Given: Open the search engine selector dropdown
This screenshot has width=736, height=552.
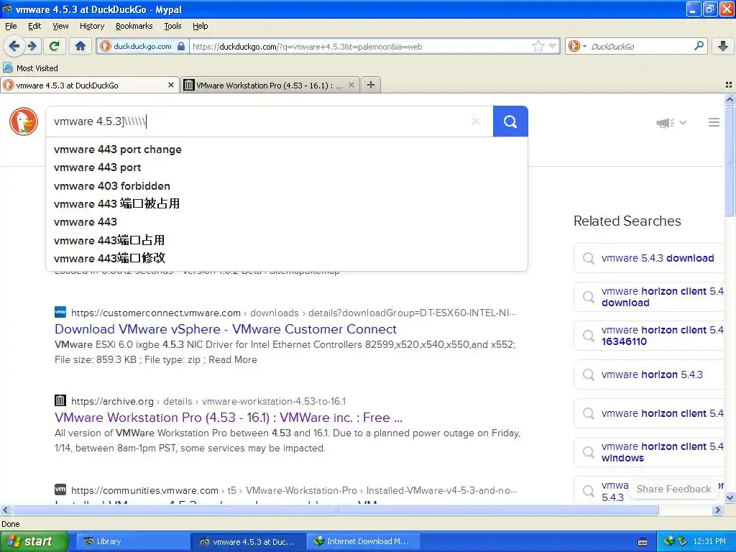Looking at the screenshot, I should click(x=577, y=46).
